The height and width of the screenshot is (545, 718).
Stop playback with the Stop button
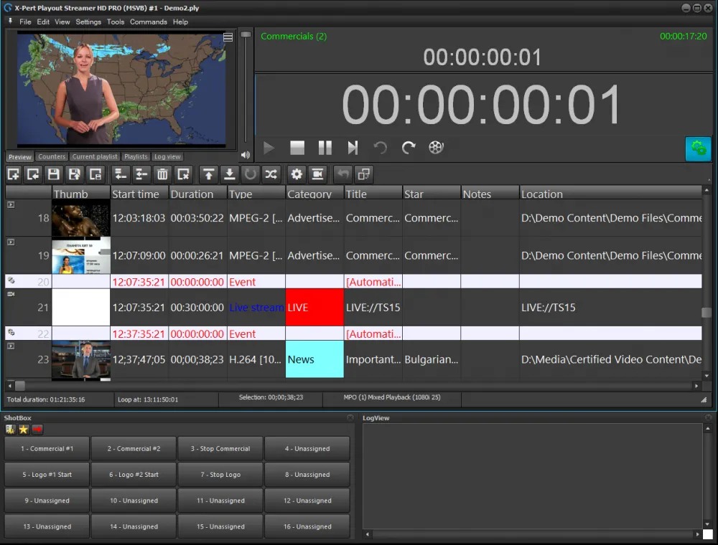(297, 147)
